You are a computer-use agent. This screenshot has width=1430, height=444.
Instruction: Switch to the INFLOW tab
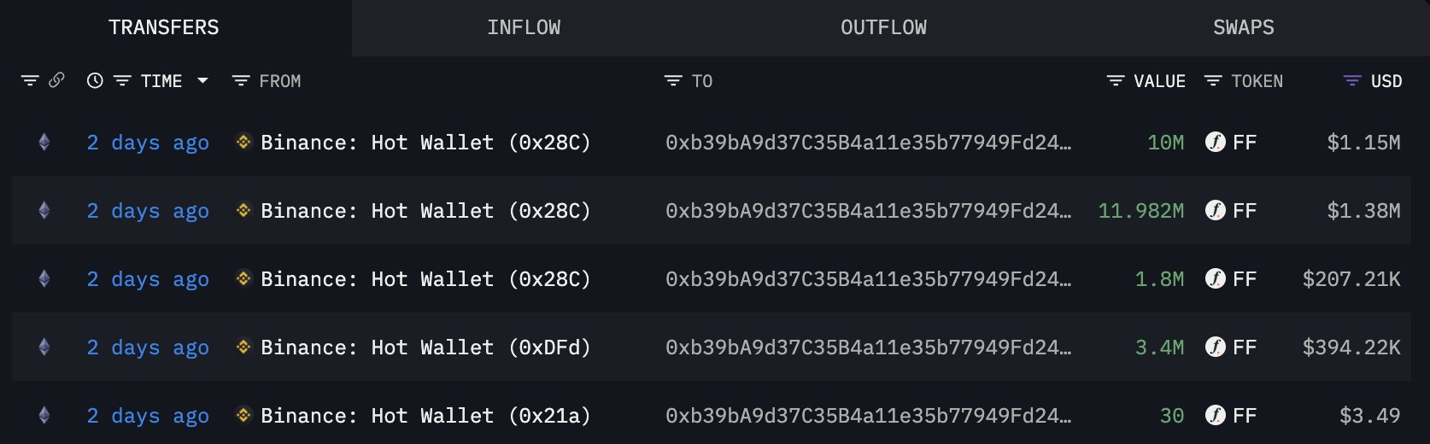point(524,27)
